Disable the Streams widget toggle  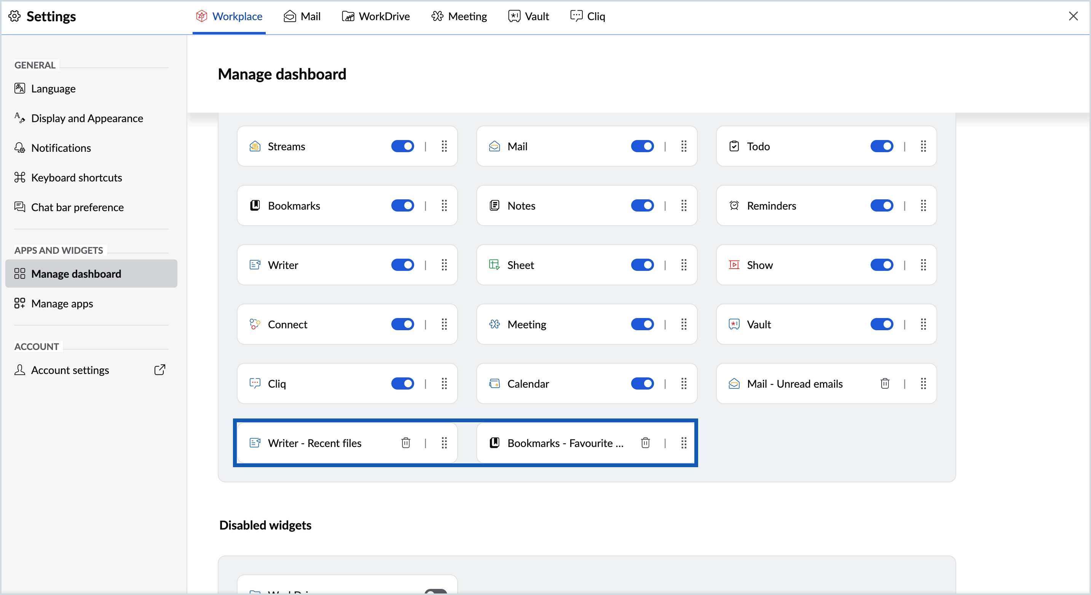[403, 146]
